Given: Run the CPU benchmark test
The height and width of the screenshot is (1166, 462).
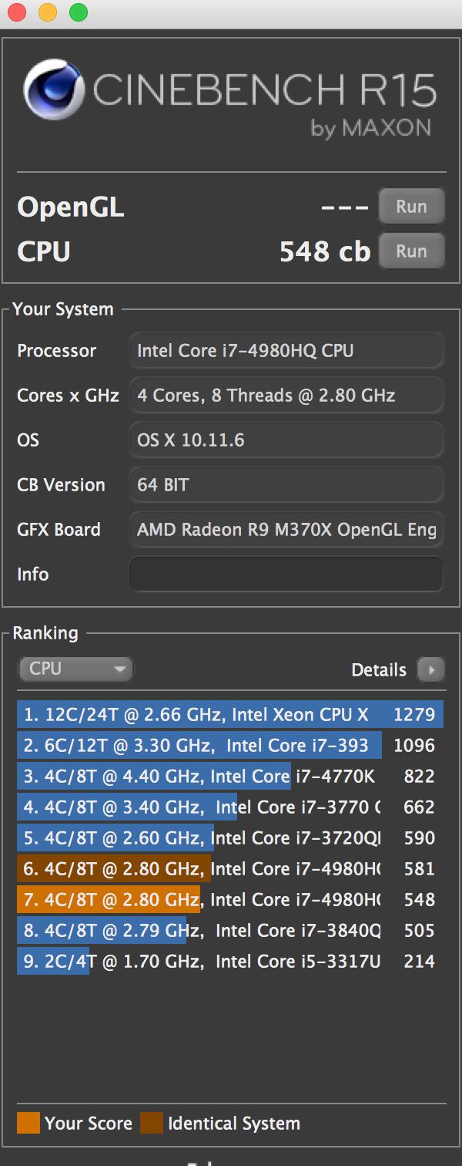Looking at the screenshot, I should (x=411, y=251).
